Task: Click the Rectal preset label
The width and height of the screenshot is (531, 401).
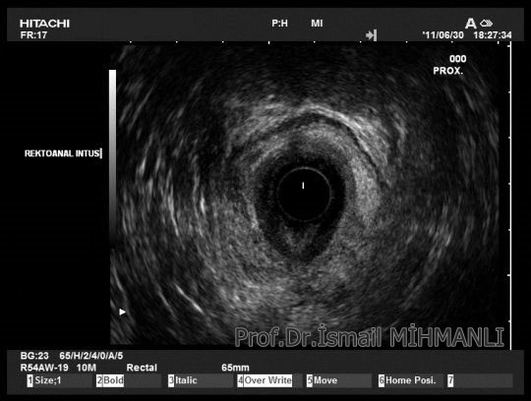Action: pos(142,368)
